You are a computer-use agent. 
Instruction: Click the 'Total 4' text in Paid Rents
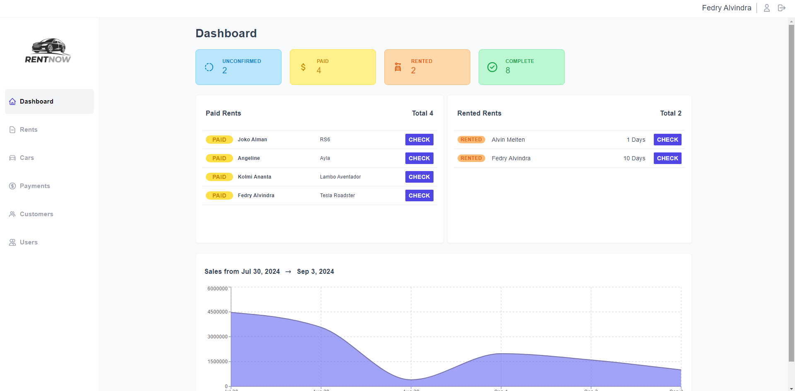(422, 113)
